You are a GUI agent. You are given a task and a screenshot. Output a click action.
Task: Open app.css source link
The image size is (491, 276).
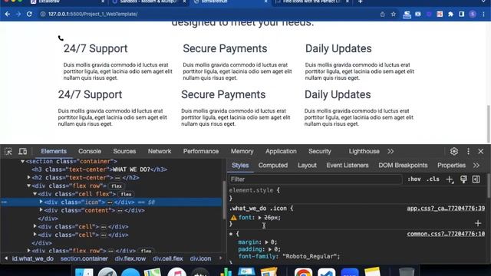[446, 209]
